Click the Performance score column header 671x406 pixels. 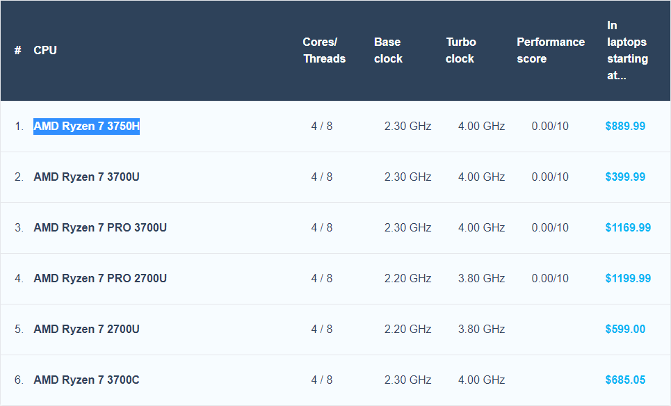(x=551, y=50)
